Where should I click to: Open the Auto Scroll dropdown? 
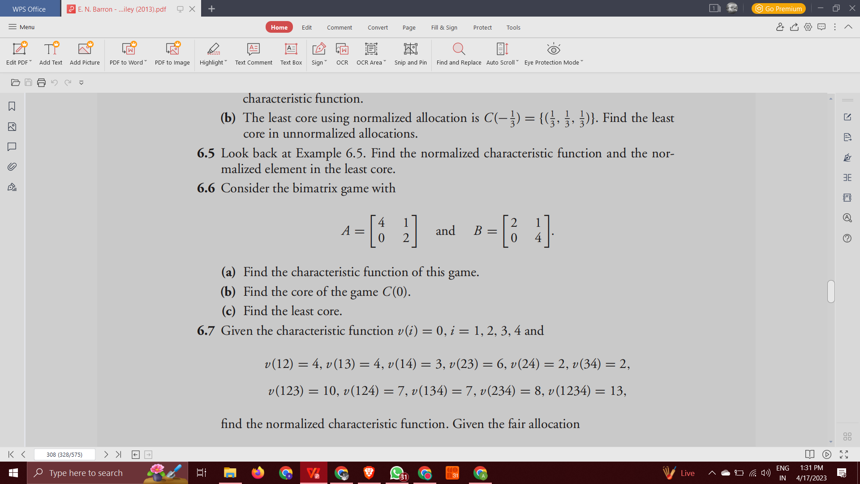coord(517,61)
